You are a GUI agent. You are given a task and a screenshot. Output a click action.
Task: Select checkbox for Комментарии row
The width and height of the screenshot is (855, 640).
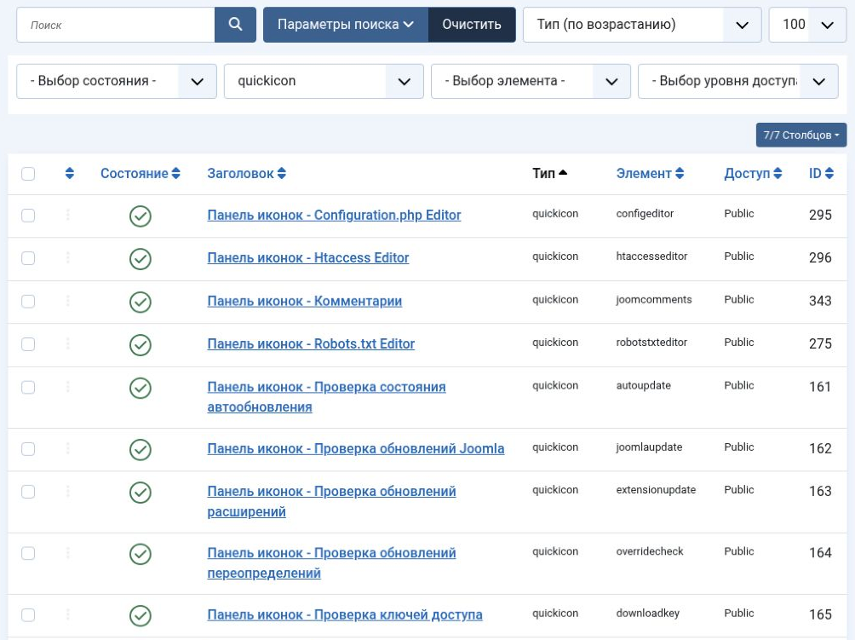[28, 301]
